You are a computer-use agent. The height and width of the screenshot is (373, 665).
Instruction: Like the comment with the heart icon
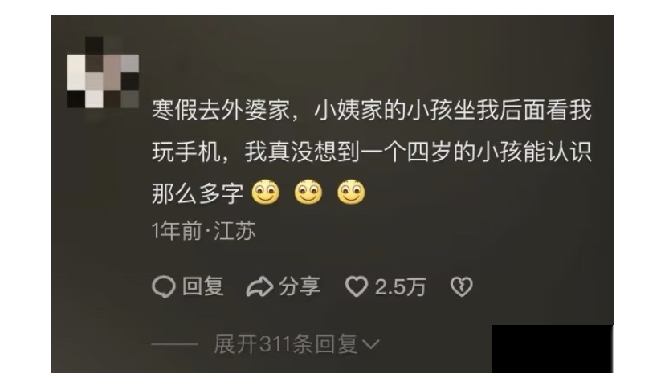357,286
